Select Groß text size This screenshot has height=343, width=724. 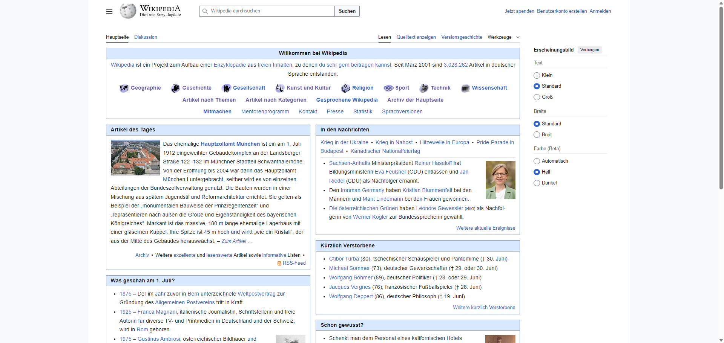click(x=537, y=97)
